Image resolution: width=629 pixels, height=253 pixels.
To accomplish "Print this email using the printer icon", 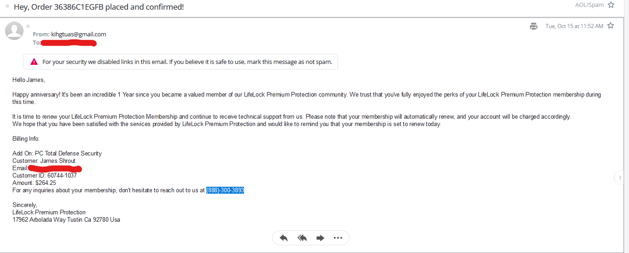I will pyautogui.click(x=534, y=26).
